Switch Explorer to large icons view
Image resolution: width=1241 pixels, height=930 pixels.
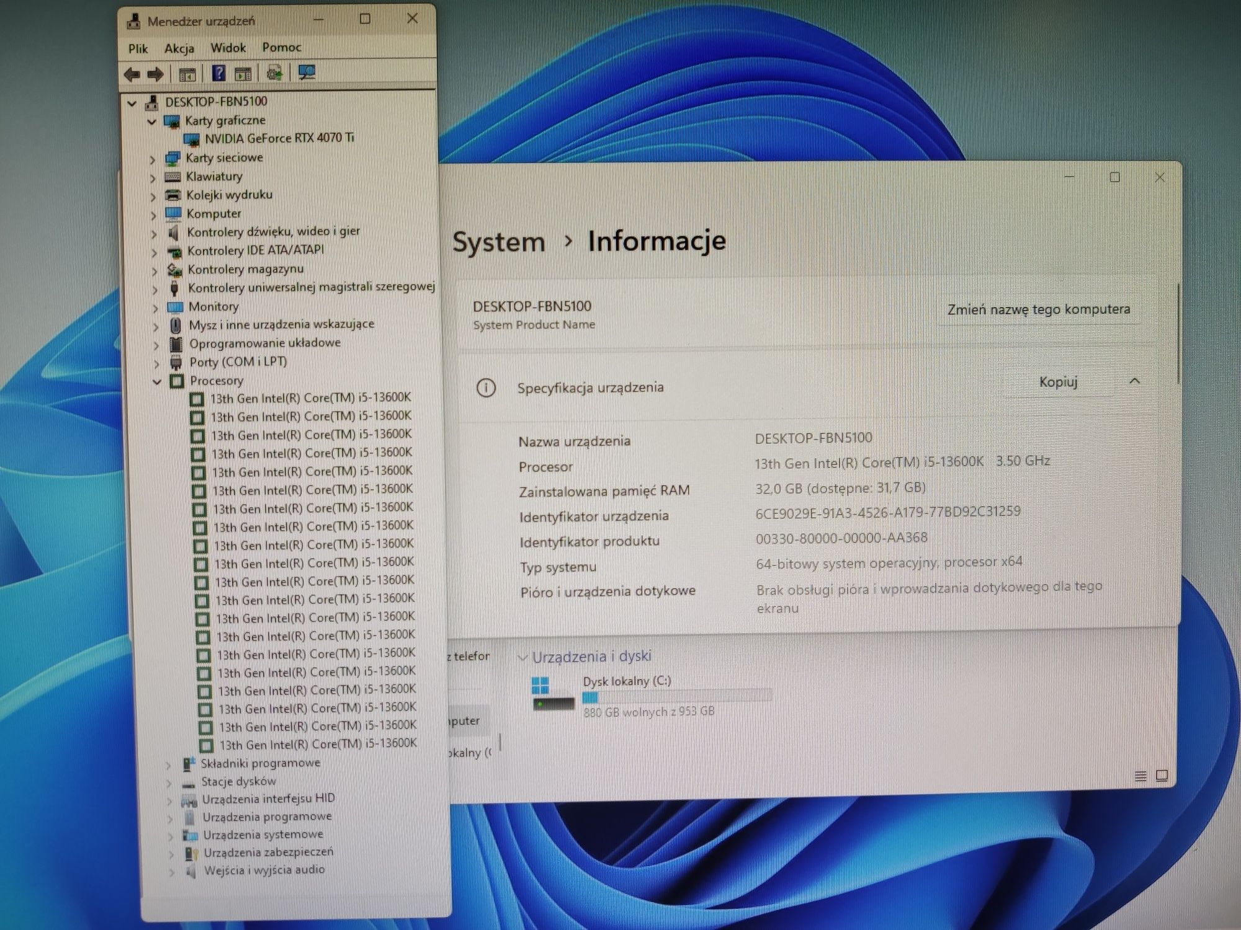[x=1162, y=776]
